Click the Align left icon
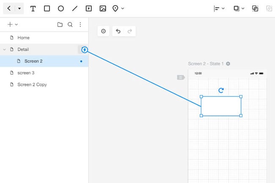This screenshot has width=275, height=183. tap(217, 8)
